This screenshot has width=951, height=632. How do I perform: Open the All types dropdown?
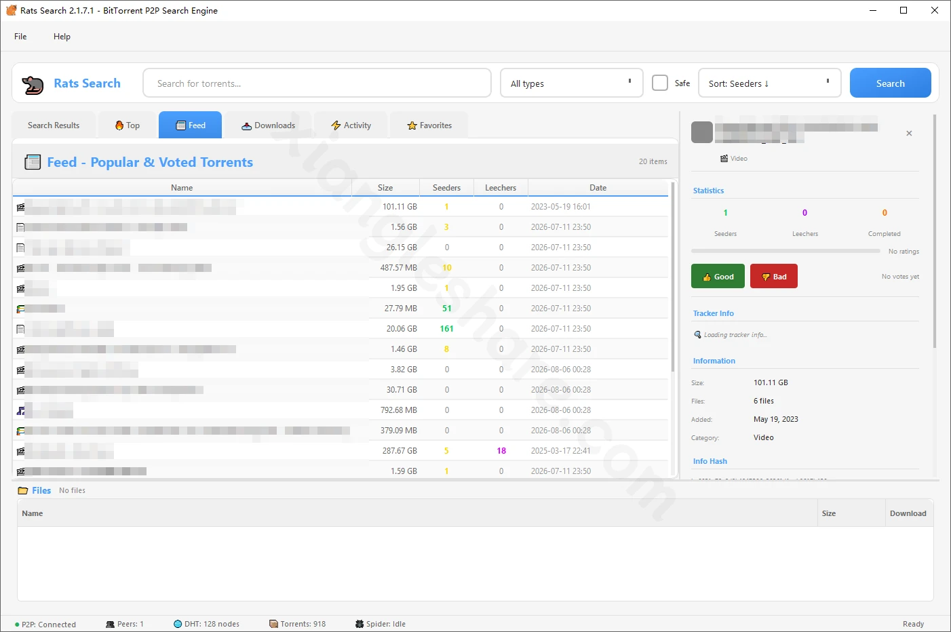(x=572, y=83)
